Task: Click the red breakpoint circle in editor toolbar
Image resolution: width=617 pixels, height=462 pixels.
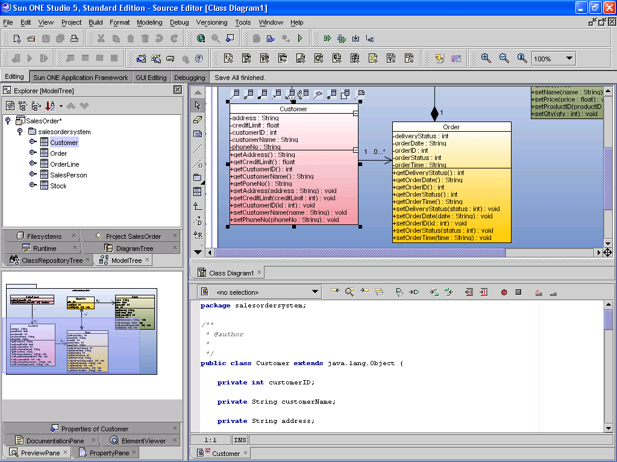Action: 504,292
